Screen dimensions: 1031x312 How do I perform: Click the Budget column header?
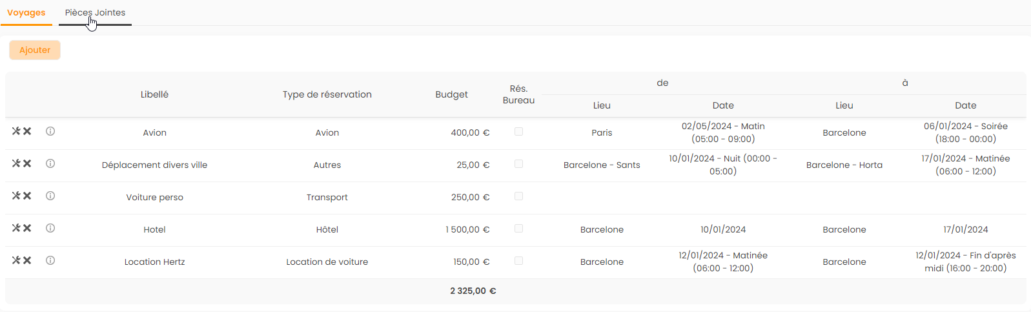point(451,94)
